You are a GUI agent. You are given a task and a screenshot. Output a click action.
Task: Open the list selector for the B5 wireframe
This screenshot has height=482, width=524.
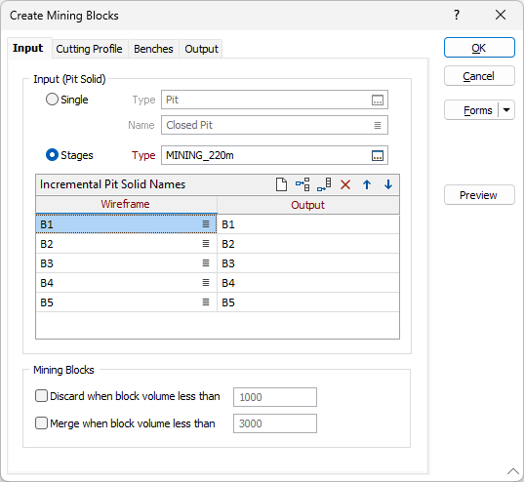(x=206, y=302)
